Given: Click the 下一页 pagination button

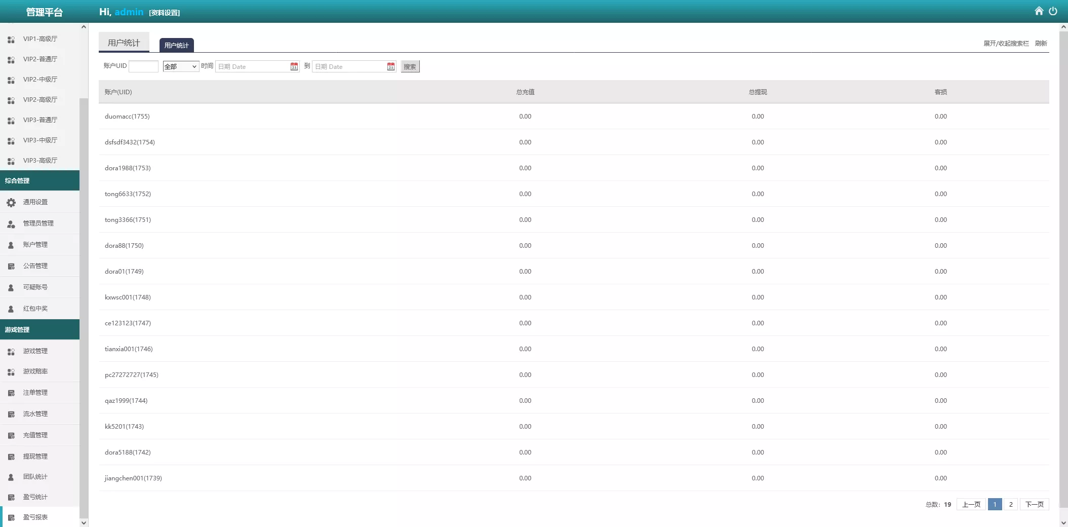Looking at the screenshot, I should pos(1034,504).
